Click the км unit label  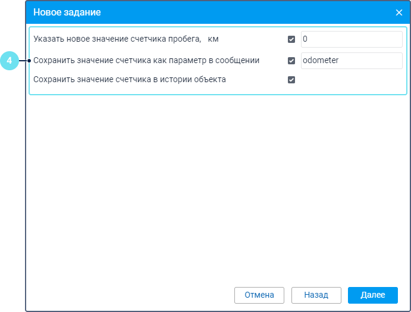(214, 39)
